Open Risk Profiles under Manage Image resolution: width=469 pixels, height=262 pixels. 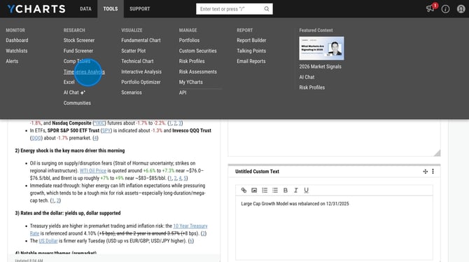[192, 61]
